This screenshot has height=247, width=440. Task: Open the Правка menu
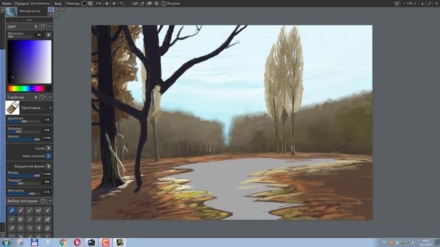21,3
